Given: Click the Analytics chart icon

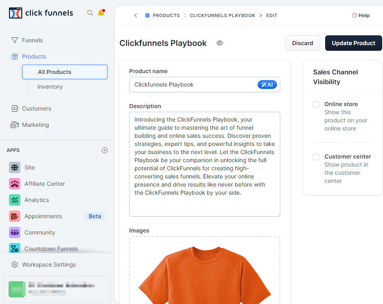Looking at the screenshot, I should [x=15, y=200].
